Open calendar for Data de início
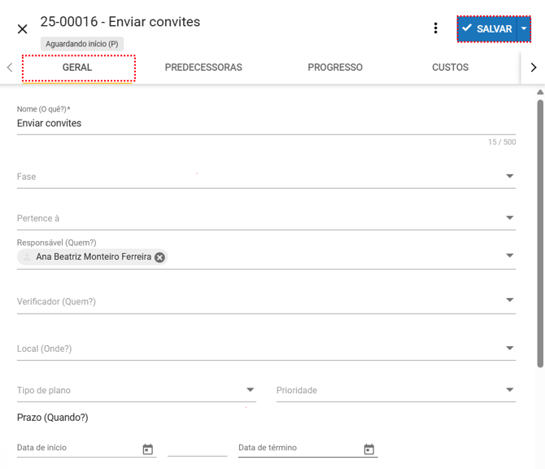The image size is (545, 469). (148, 449)
